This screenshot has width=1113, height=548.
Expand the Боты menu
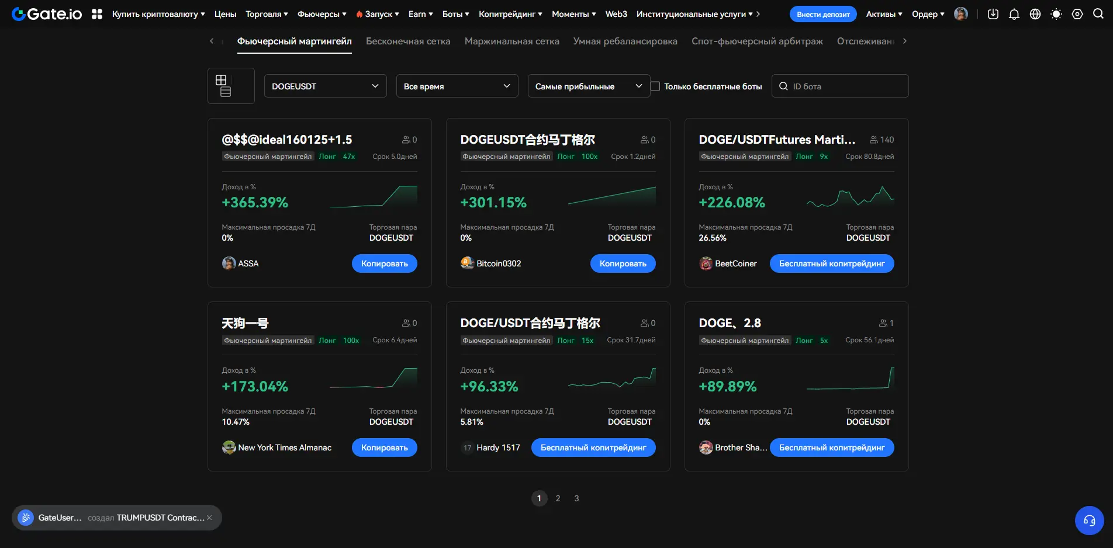tap(455, 14)
